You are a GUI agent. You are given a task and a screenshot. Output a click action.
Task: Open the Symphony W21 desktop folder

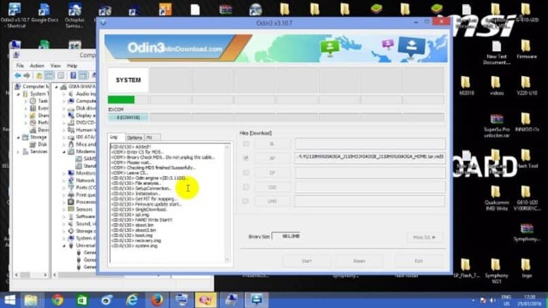[496, 271]
